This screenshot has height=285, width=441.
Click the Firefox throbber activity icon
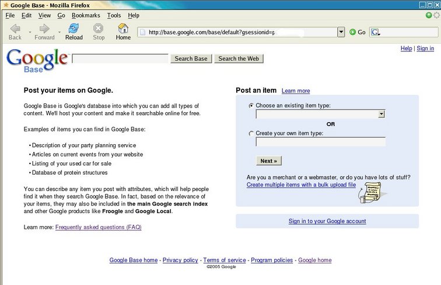click(436, 15)
